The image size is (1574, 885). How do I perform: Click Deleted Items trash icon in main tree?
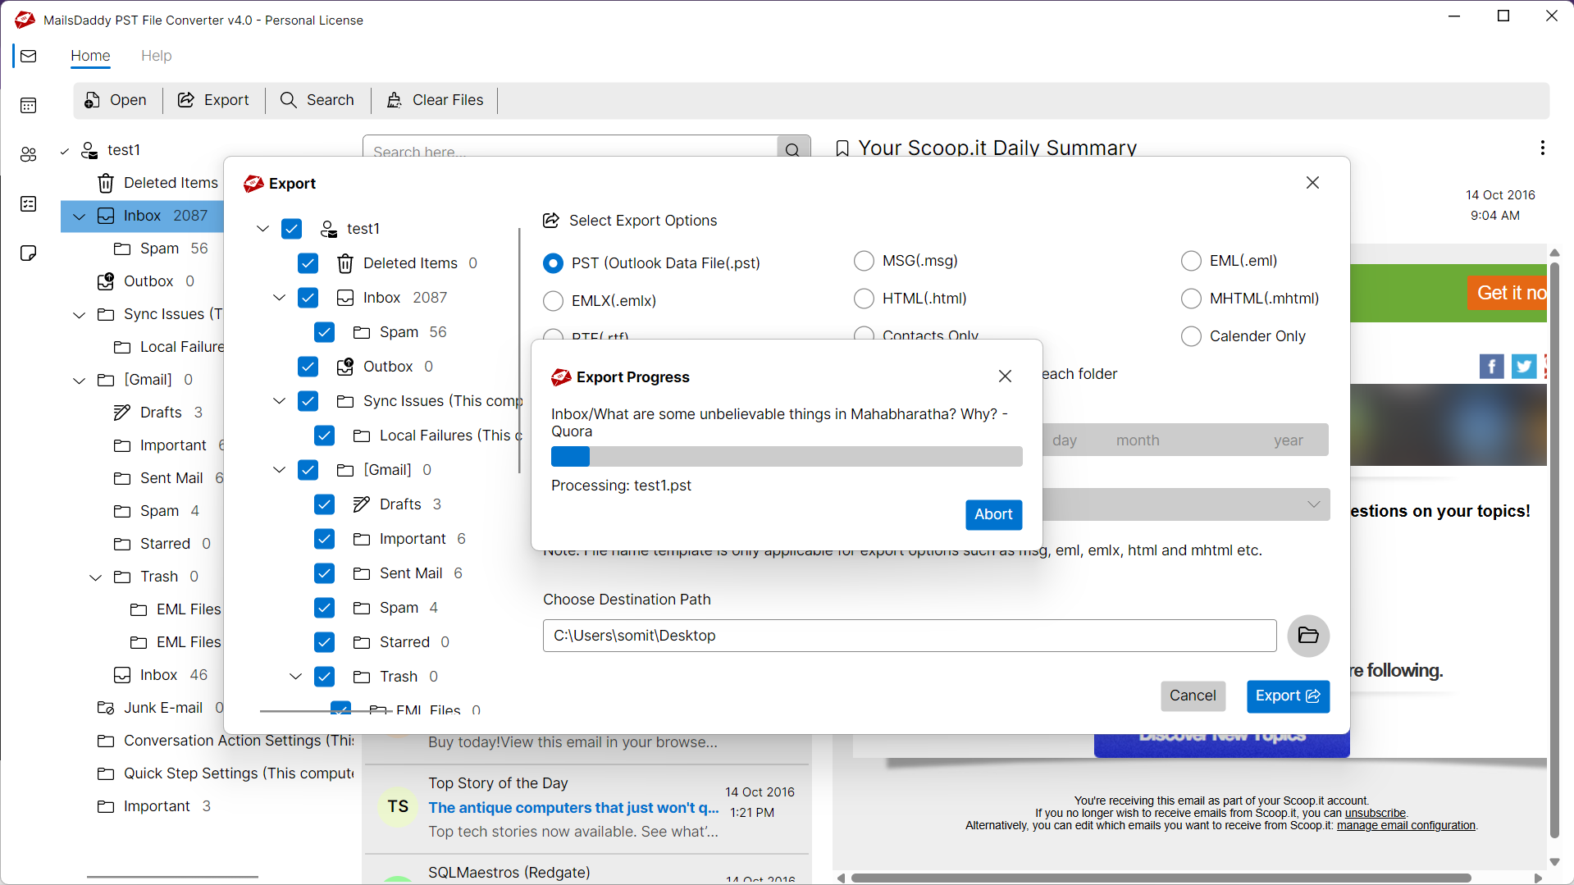(x=106, y=183)
